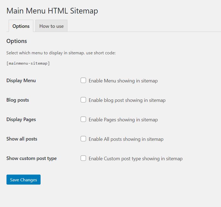Click the Show all posts label
Screen dimensions: 221x207
click(22, 139)
